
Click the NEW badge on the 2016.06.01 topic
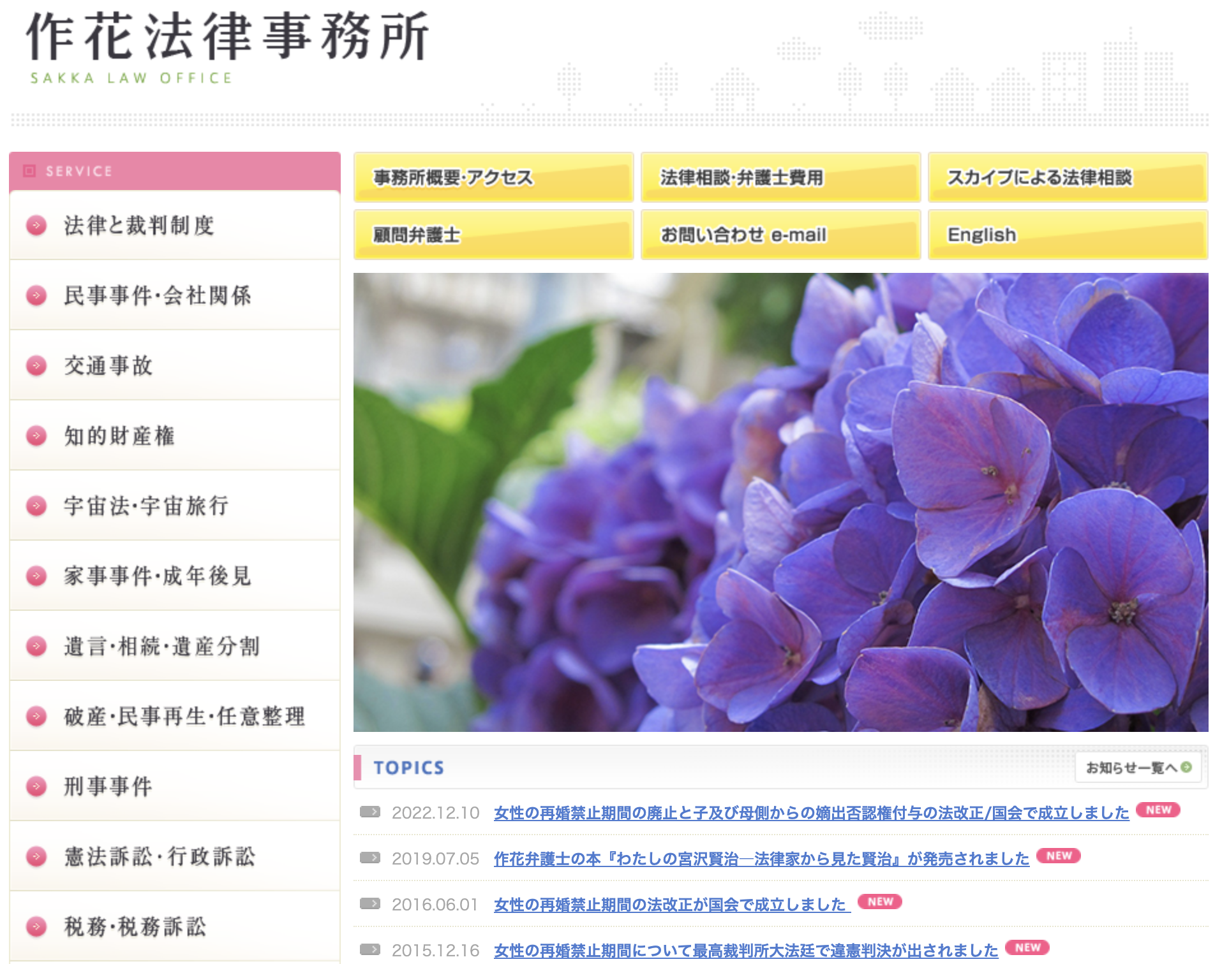point(880,902)
